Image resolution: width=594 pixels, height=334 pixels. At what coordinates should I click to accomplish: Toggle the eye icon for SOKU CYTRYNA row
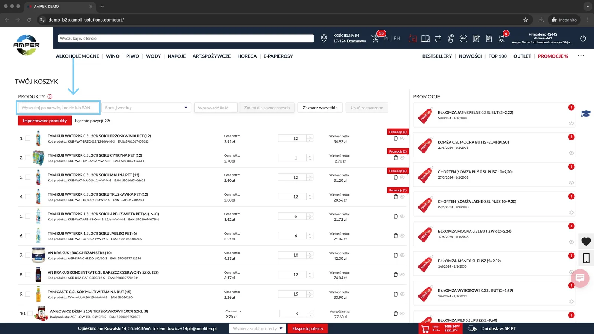click(x=402, y=158)
